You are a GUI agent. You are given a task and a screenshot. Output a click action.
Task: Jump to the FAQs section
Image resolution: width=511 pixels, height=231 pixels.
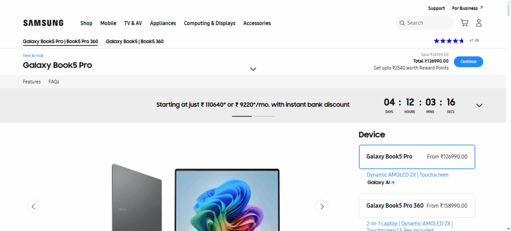tap(54, 82)
